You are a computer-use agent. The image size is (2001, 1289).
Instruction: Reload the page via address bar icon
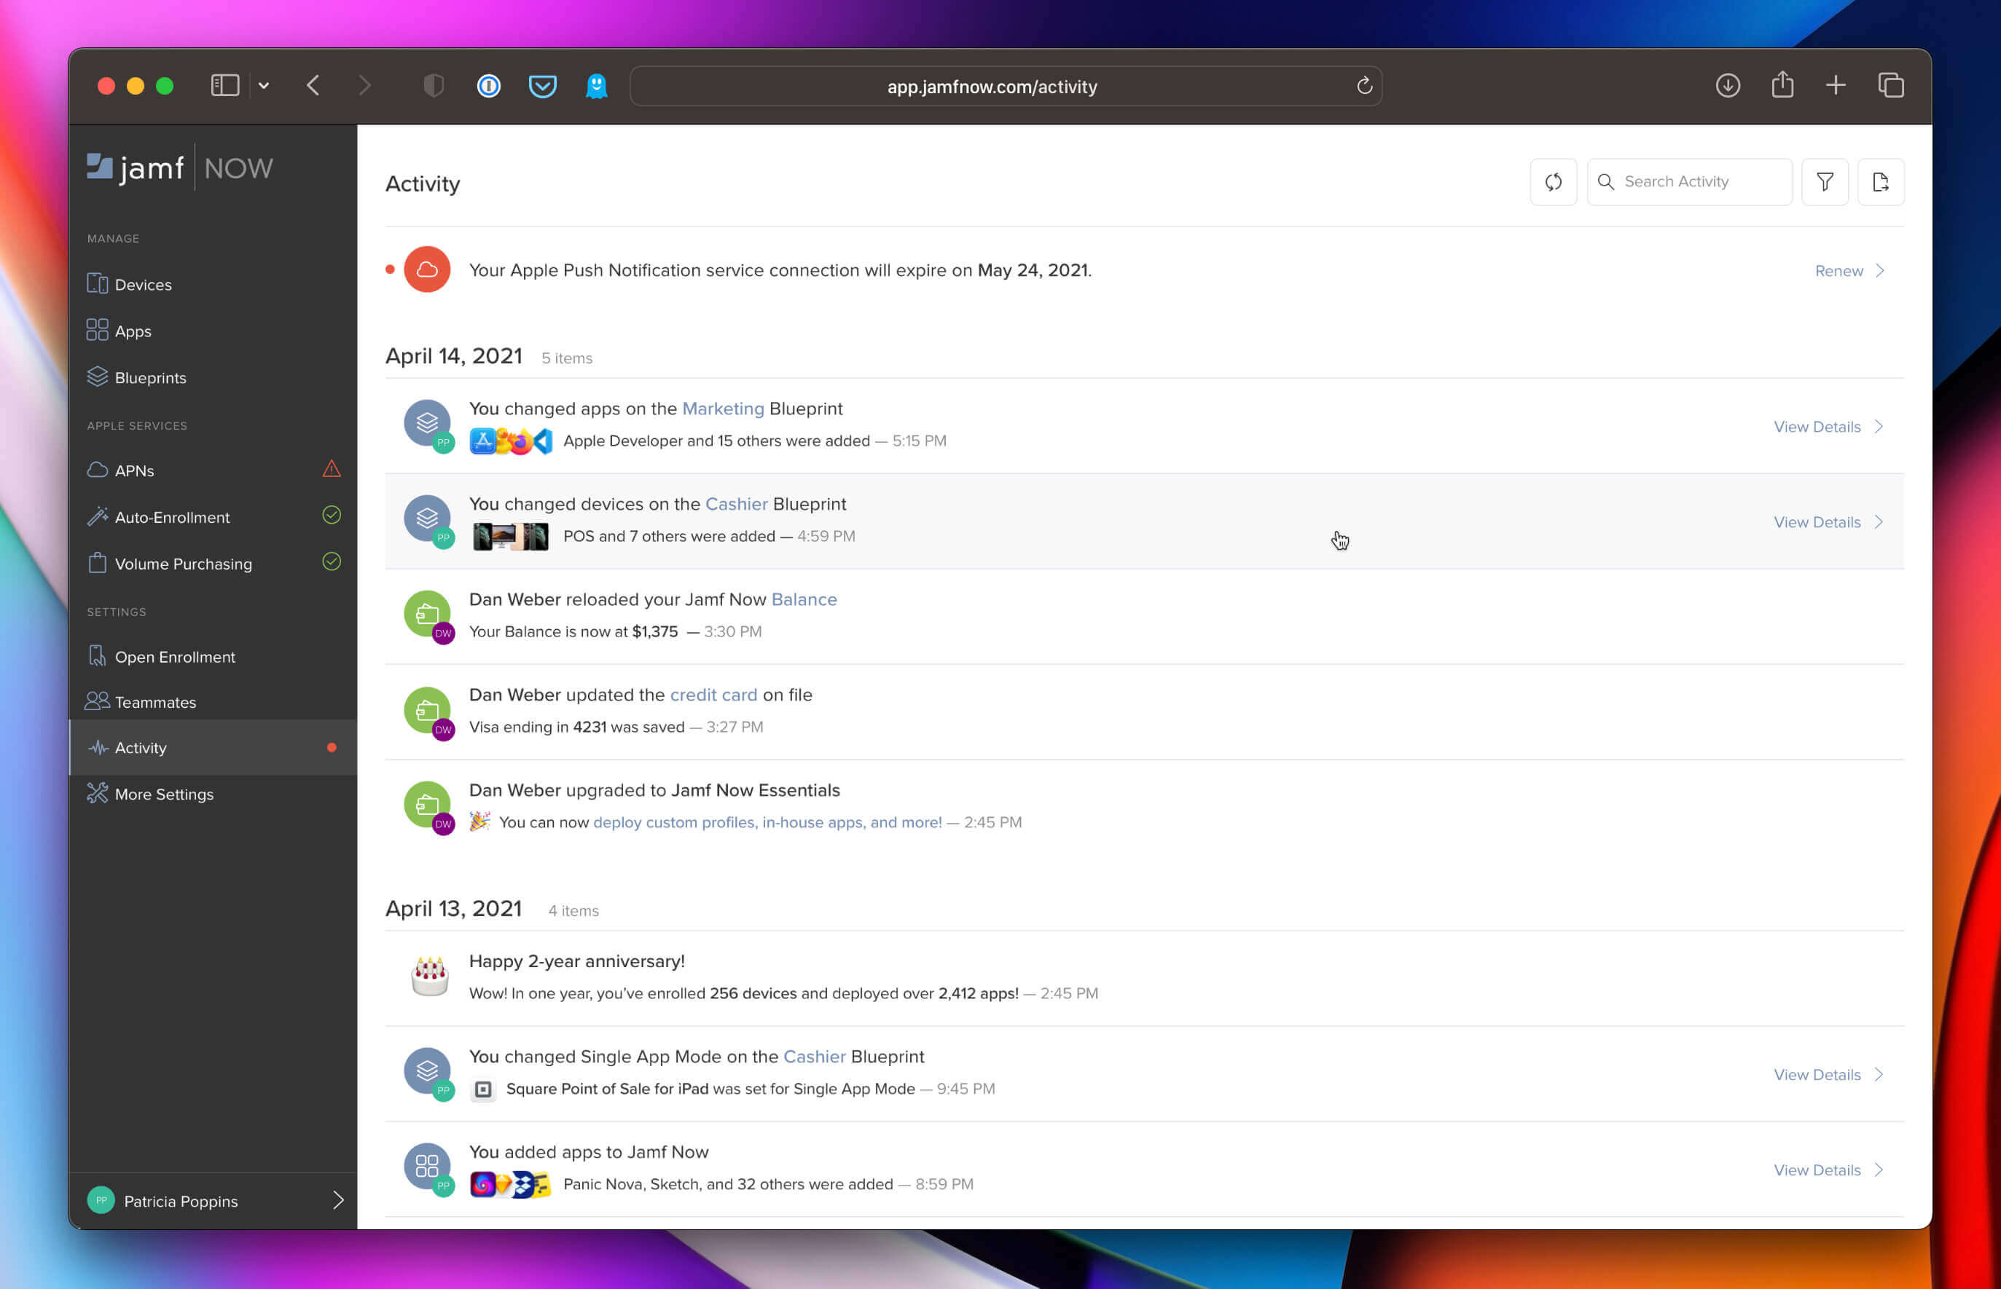1363,85
